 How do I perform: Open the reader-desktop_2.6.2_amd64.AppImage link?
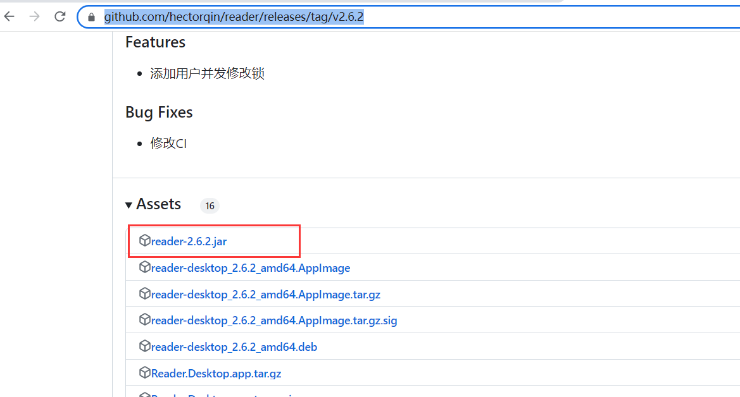[250, 268]
